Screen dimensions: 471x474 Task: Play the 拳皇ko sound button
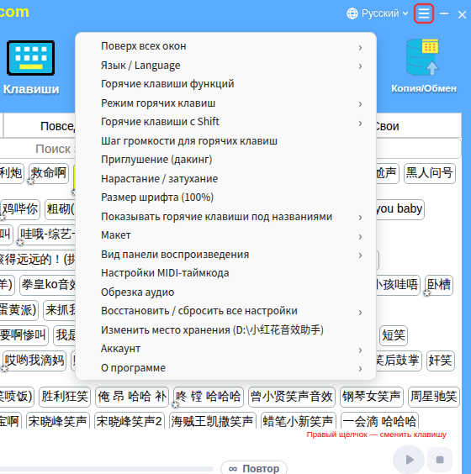[x=48, y=285]
